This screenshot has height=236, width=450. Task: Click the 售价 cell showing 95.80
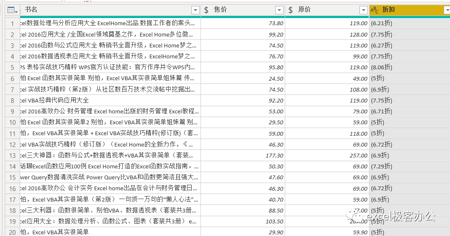click(243, 68)
